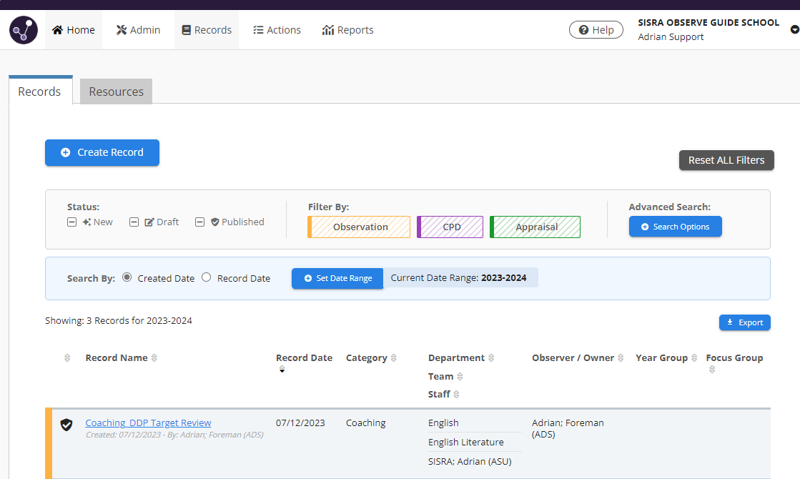The height and width of the screenshot is (479, 800).
Task: Open the Reports menu
Action: tap(348, 30)
